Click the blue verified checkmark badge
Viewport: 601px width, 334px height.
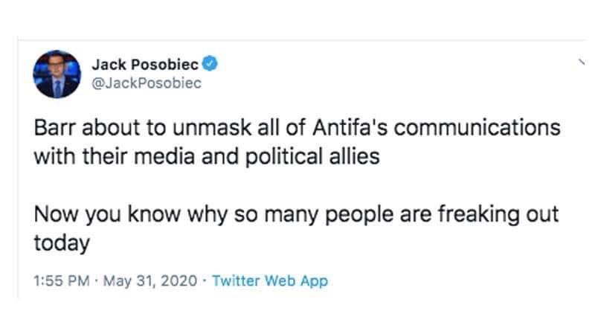click(210, 64)
